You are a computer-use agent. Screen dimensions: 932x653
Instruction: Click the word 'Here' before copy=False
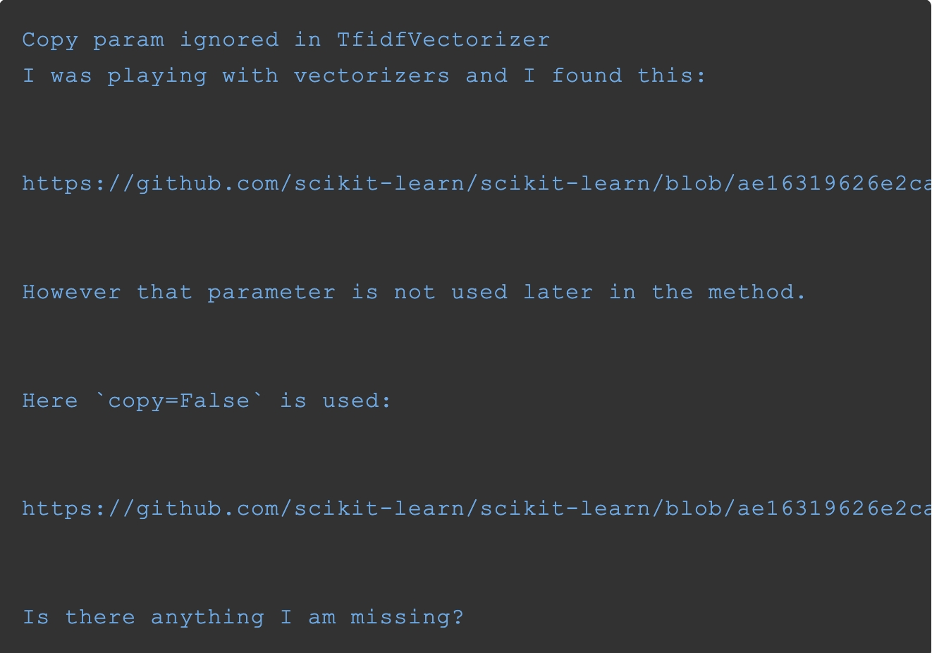click(x=50, y=401)
